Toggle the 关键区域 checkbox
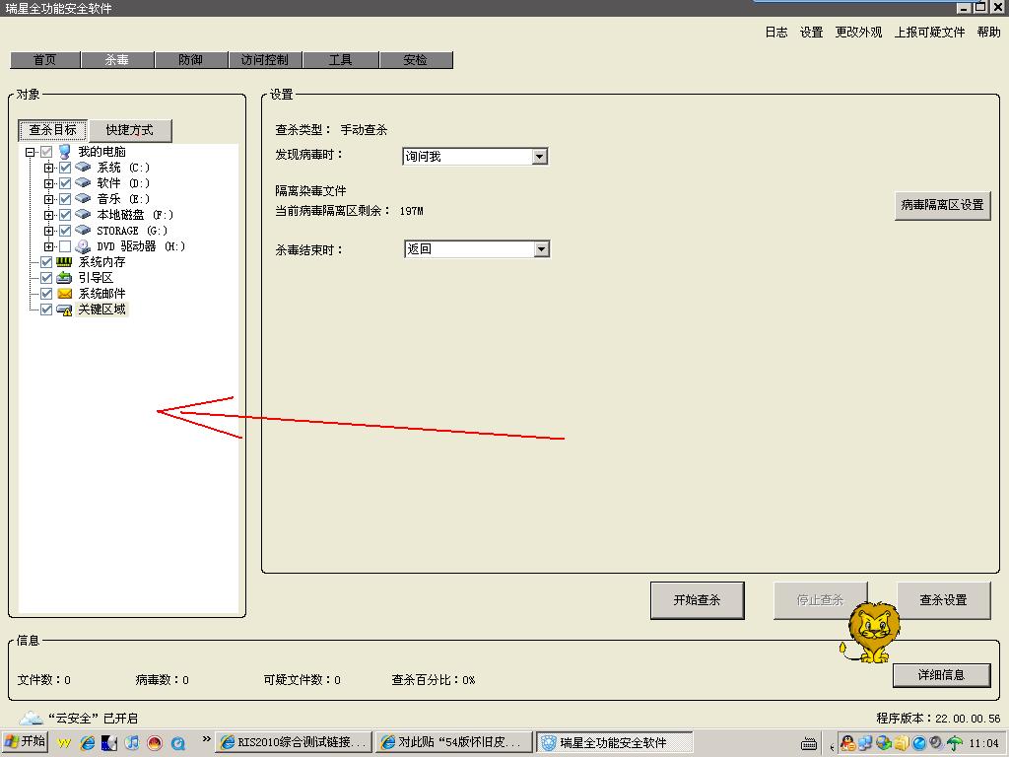This screenshot has height=757, width=1009. pyautogui.click(x=46, y=310)
